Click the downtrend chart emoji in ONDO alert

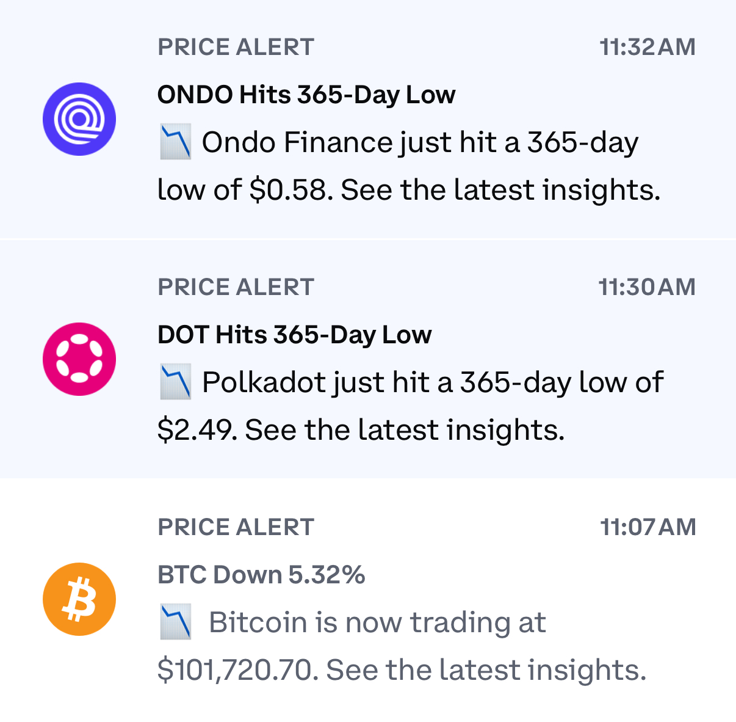coord(175,142)
